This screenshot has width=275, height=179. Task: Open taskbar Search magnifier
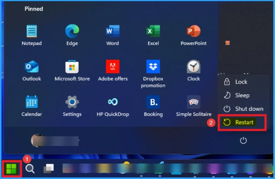[x=30, y=169]
